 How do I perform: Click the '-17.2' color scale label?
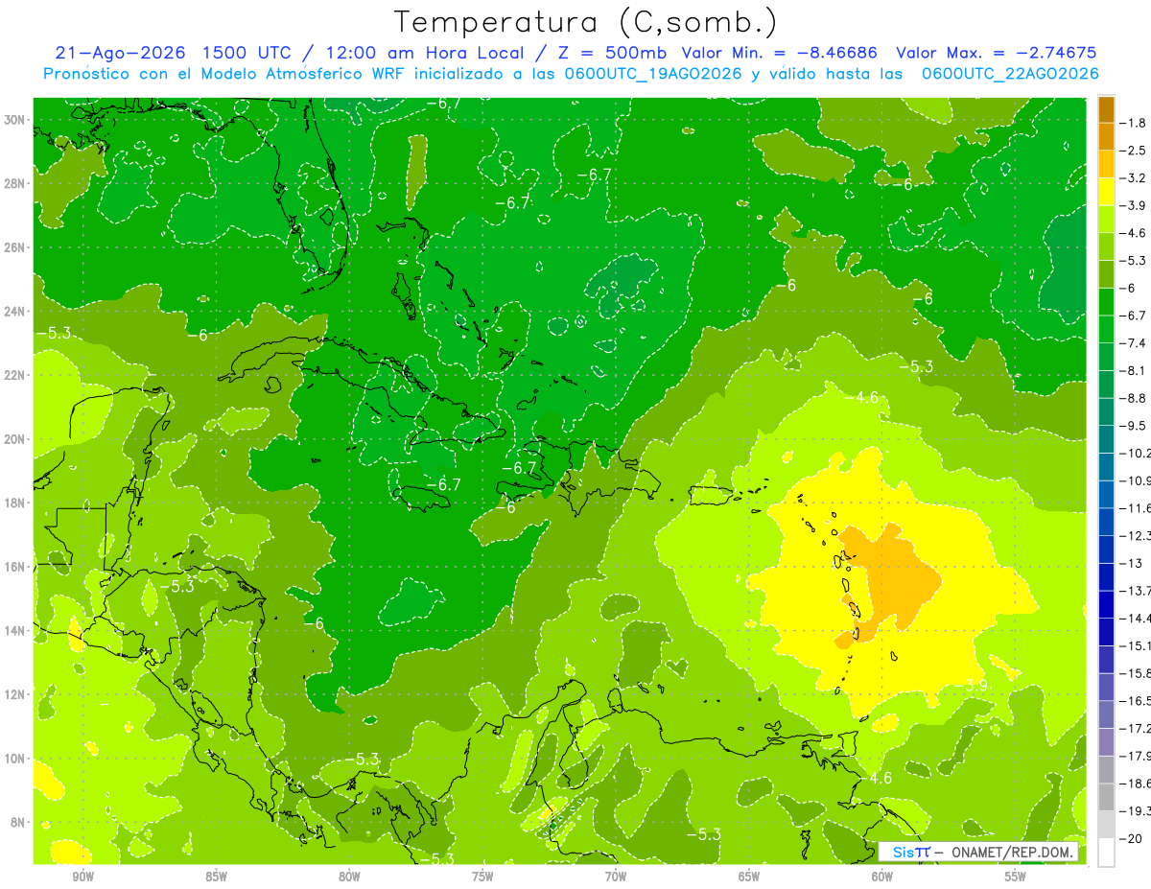pyautogui.click(x=1136, y=728)
